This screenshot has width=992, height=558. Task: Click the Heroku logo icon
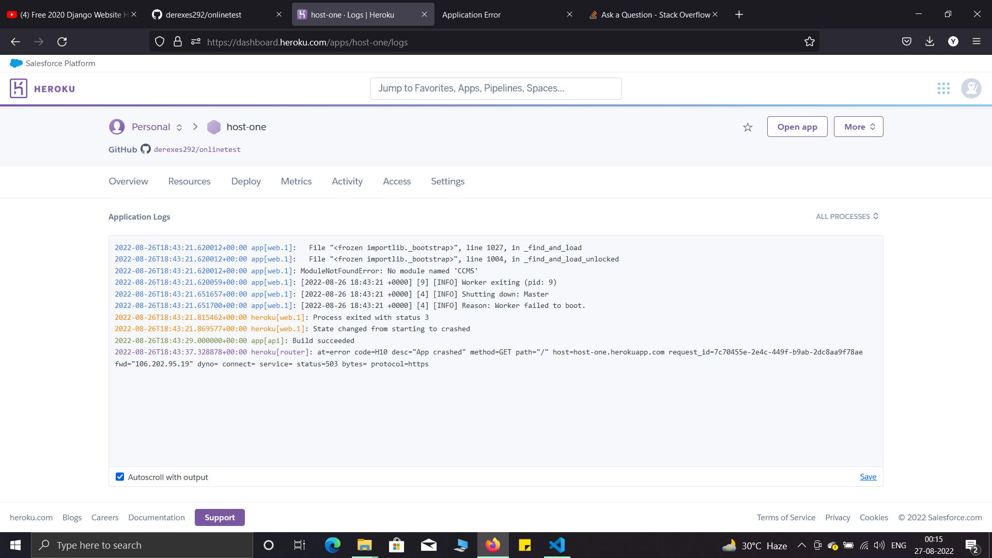tap(19, 88)
